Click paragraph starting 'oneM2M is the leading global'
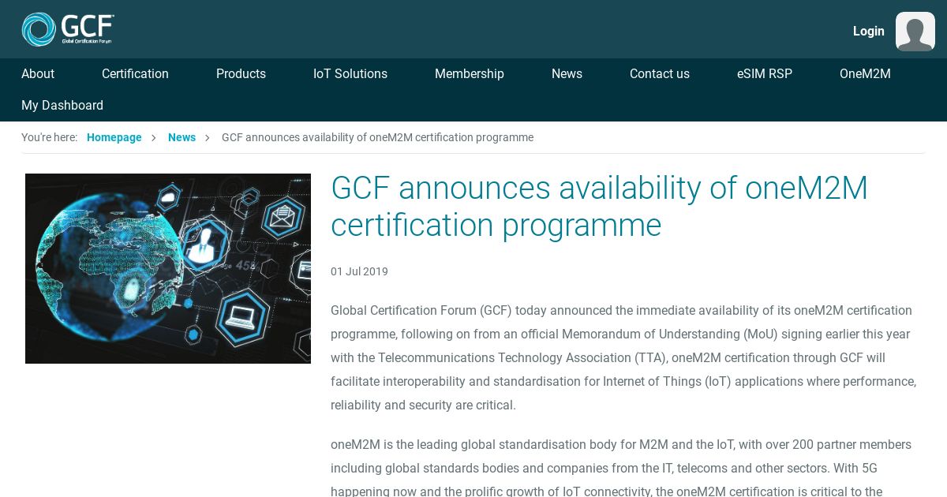Screen dimensions: 947x497 coord(621,468)
